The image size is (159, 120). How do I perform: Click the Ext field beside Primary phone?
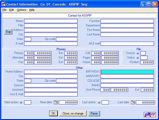[71, 53]
